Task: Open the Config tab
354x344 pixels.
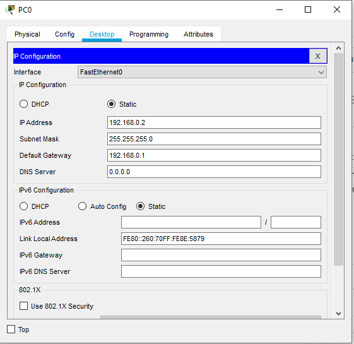Action: 64,34
